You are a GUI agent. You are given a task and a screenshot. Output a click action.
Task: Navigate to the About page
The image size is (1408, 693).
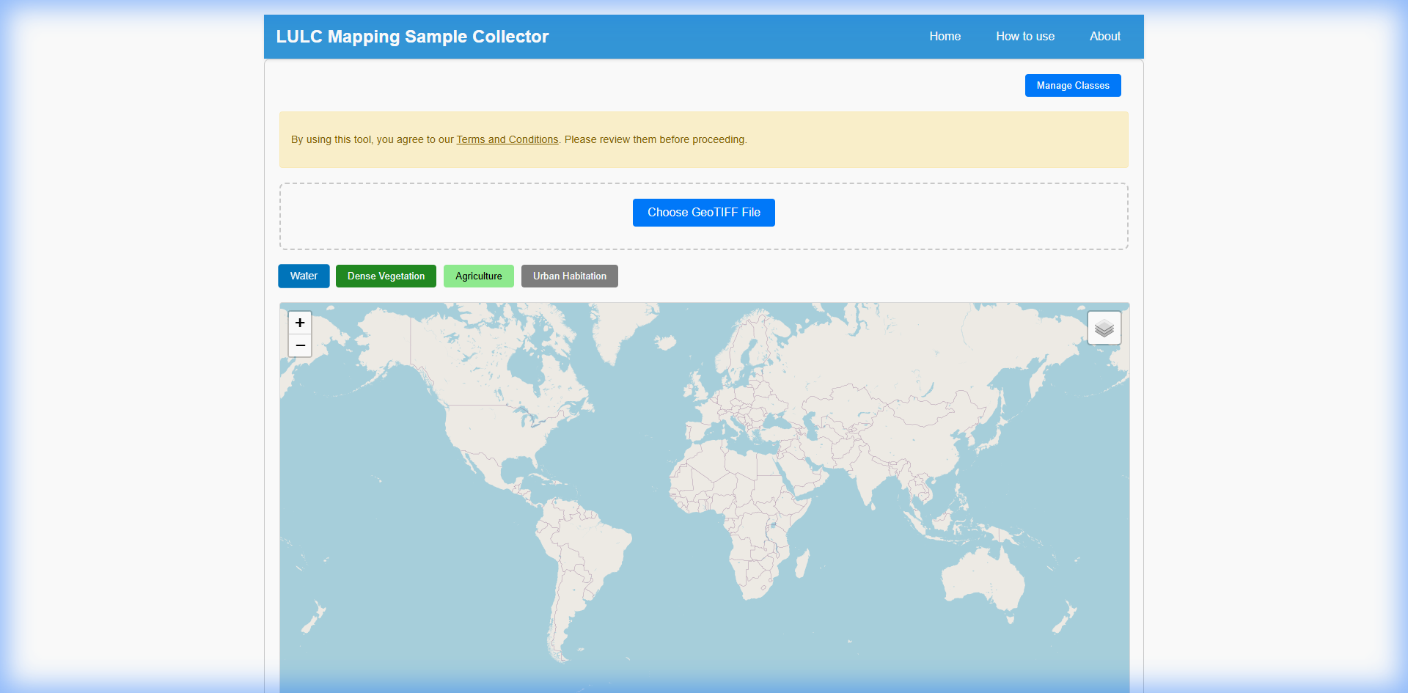pyautogui.click(x=1104, y=37)
